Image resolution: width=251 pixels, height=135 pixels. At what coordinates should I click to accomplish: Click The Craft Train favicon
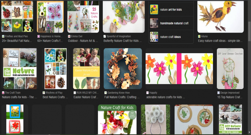3,93
